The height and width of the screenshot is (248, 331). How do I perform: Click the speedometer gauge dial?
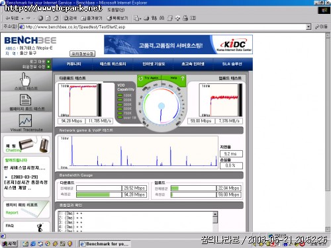click(x=162, y=106)
